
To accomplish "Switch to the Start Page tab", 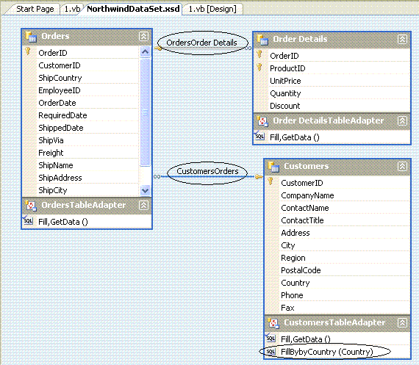I will coord(35,9).
